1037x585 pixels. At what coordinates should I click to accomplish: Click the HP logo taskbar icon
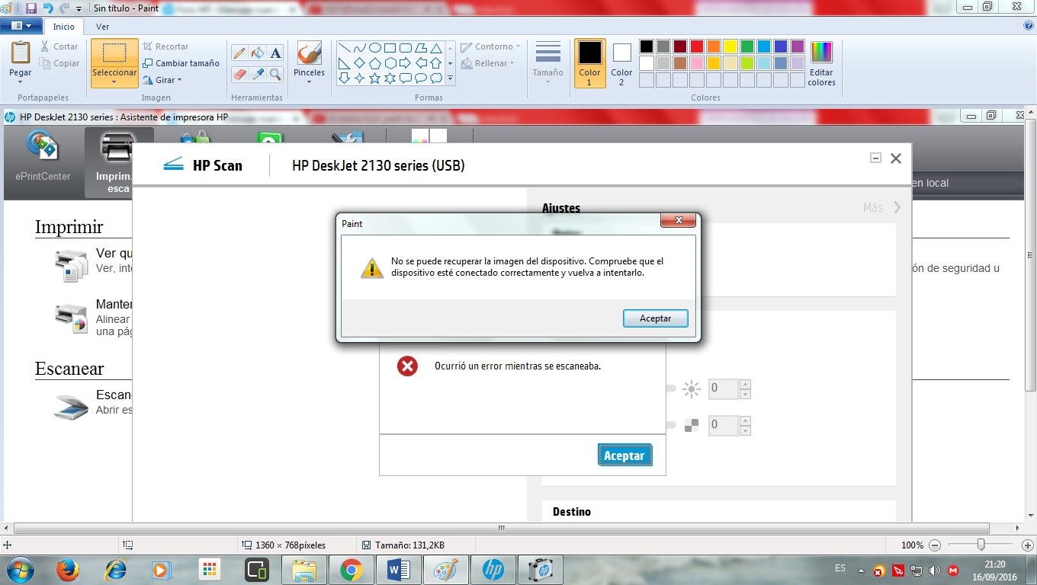[x=493, y=570]
